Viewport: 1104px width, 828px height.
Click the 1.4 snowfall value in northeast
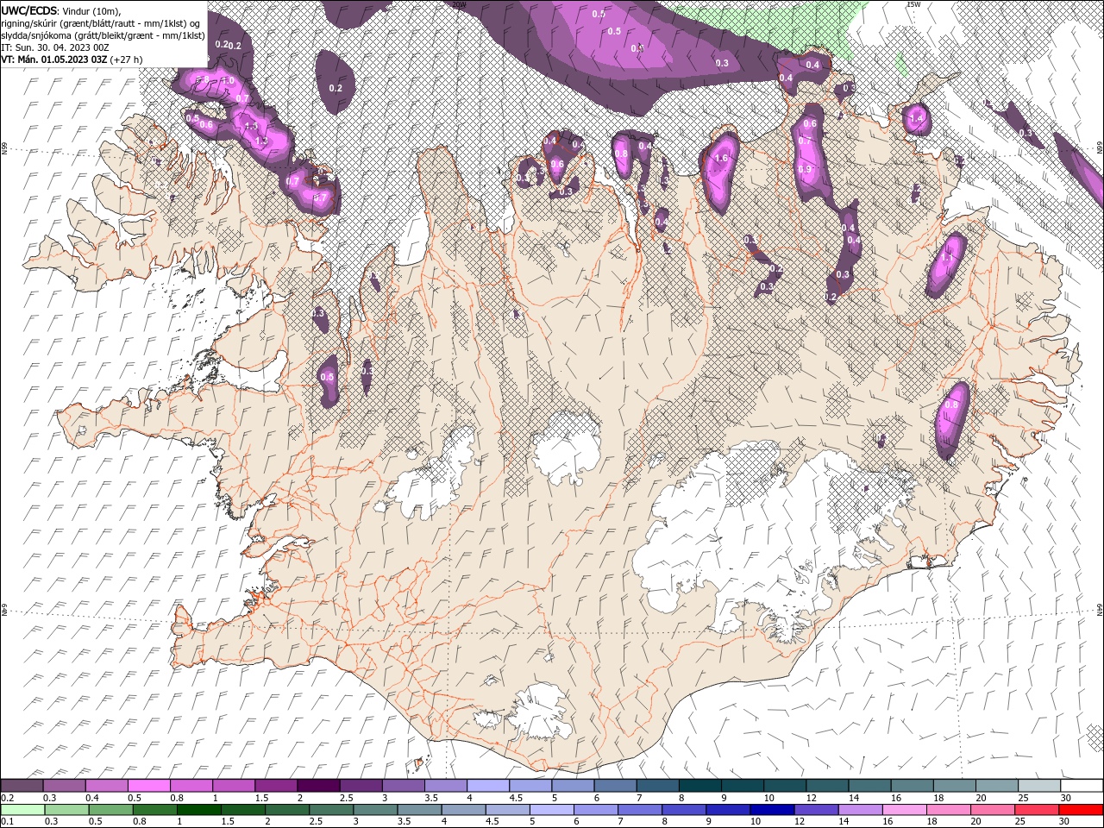(916, 118)
